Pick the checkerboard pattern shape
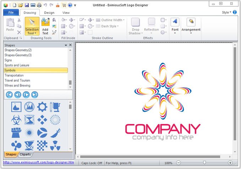 tap(42, 145)
